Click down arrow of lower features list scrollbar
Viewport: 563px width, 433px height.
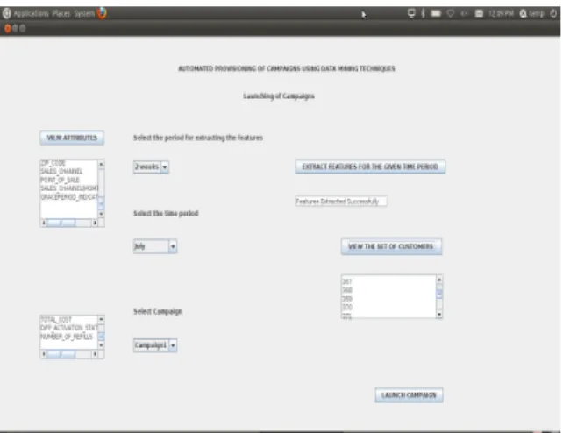(x=101, y=345)
